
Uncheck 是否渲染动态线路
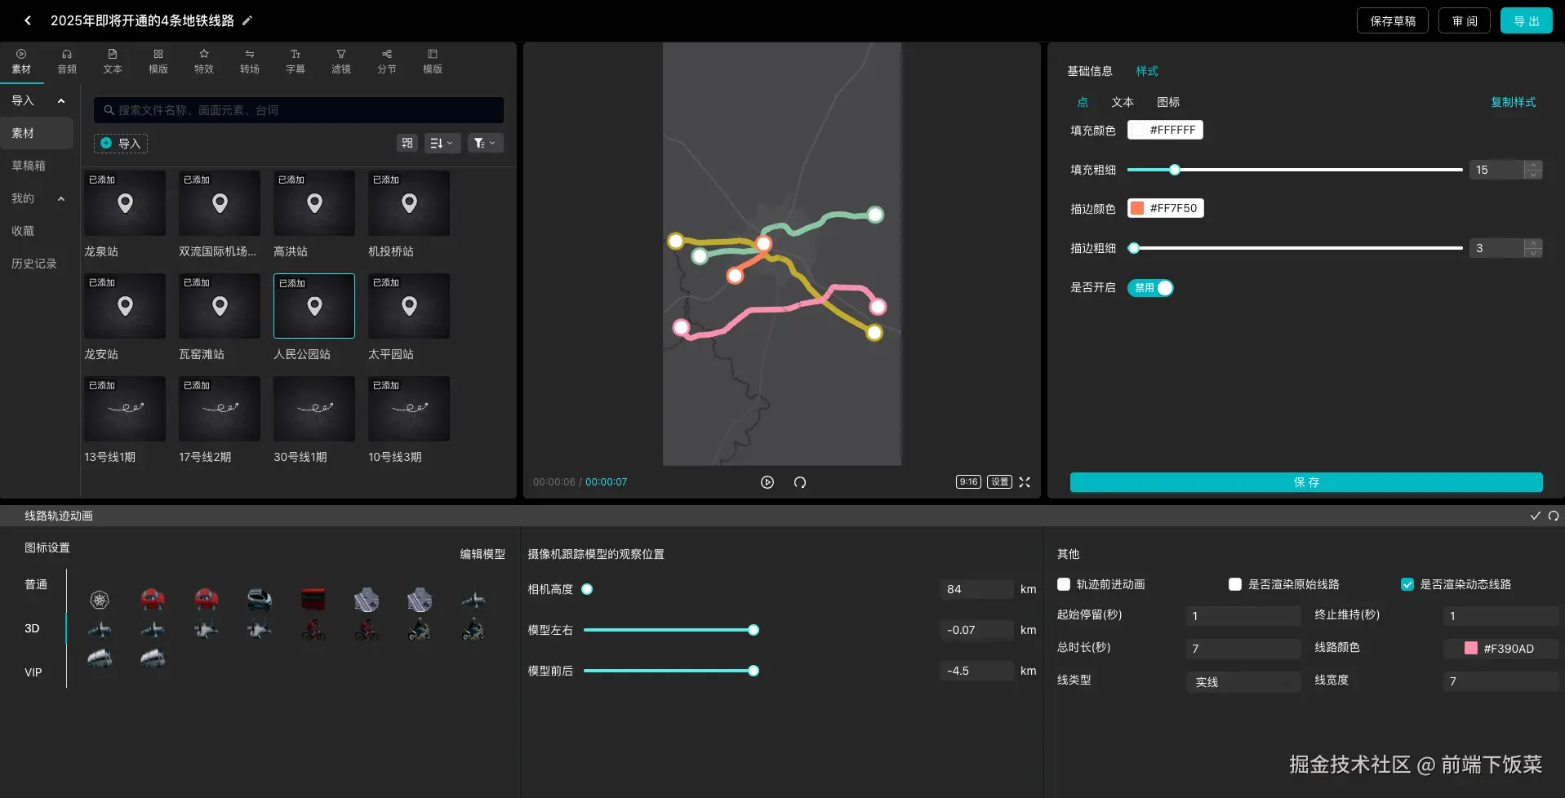tap(1407, 584)
